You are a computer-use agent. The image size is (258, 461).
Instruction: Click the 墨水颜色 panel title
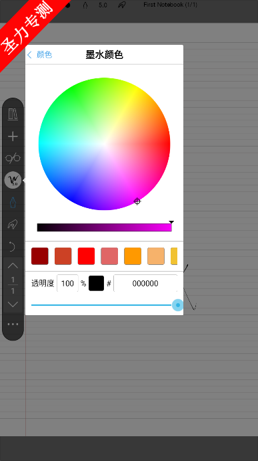[x=104, y=55]
